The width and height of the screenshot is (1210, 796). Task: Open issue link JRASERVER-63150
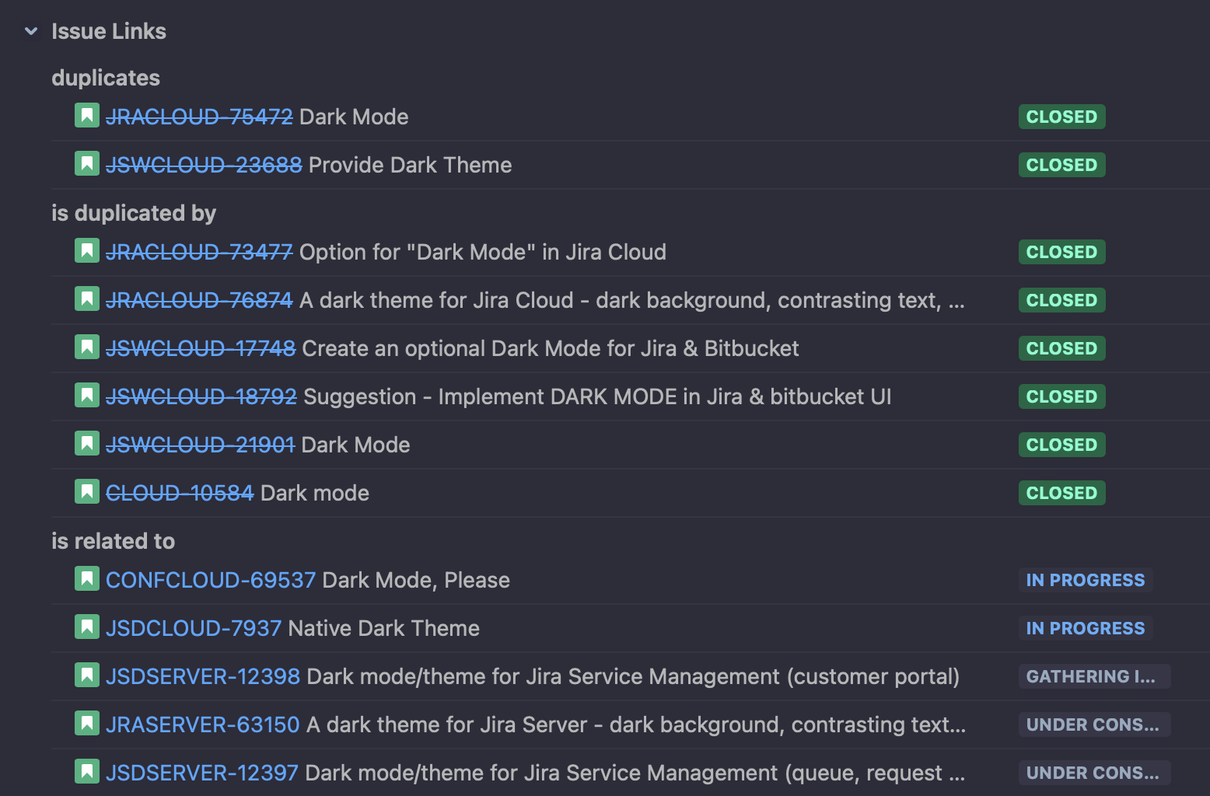[x=203, y=724]
